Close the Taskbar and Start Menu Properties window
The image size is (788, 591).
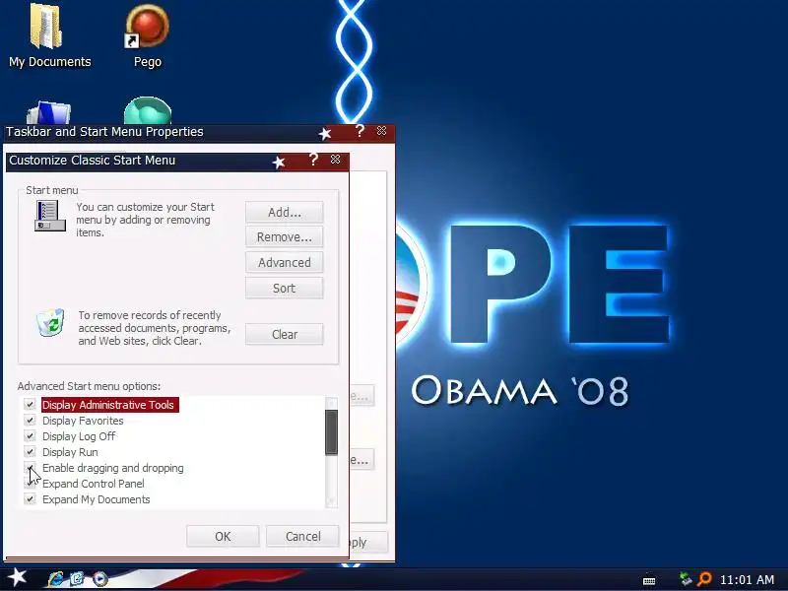(x=381, y=131)
